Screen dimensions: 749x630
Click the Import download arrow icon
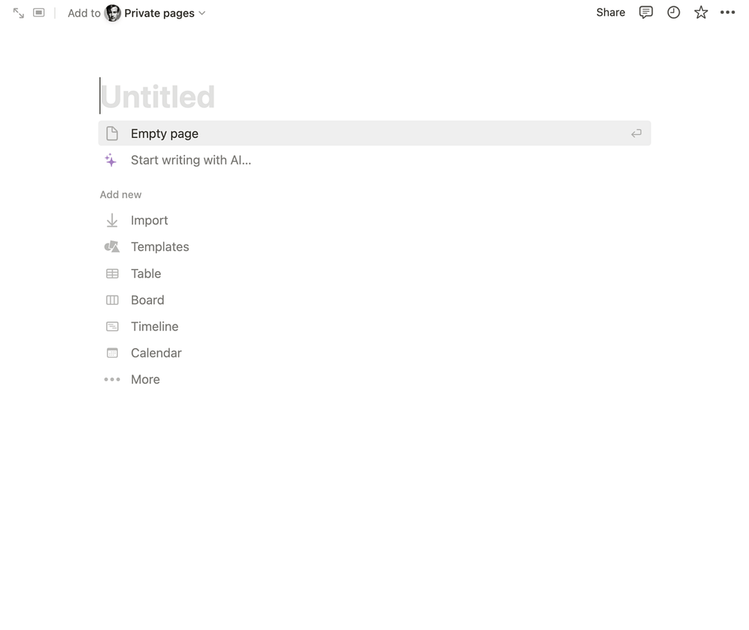[112, 220]
